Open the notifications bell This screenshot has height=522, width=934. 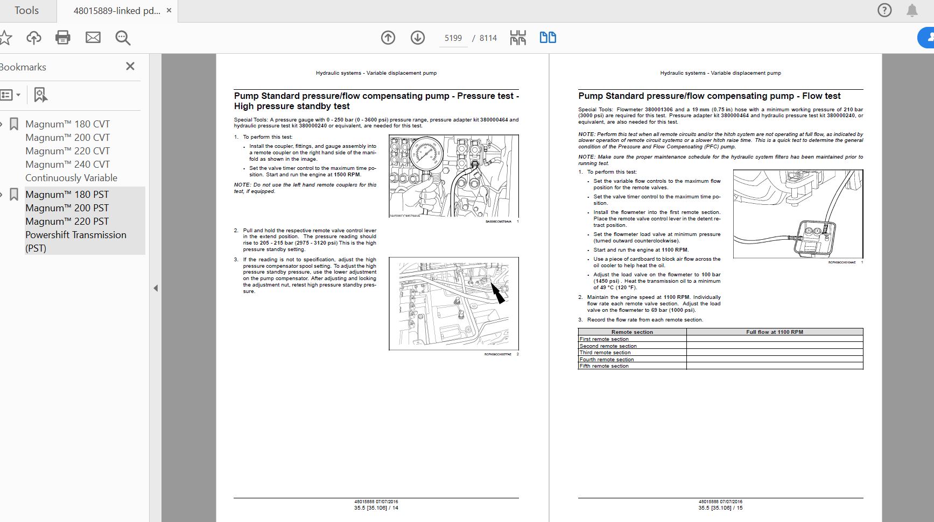tap(912, 10)
